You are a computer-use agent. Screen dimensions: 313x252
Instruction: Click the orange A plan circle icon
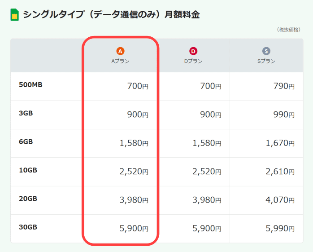(x=120, y=51)
